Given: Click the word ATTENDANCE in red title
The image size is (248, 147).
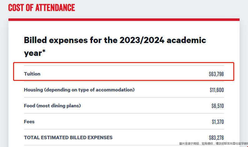Looking at the screenshot, I should [55, 8].
